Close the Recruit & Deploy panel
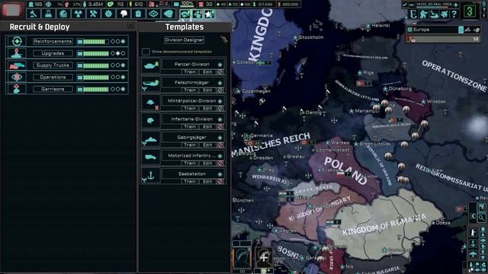 (131, 25)
